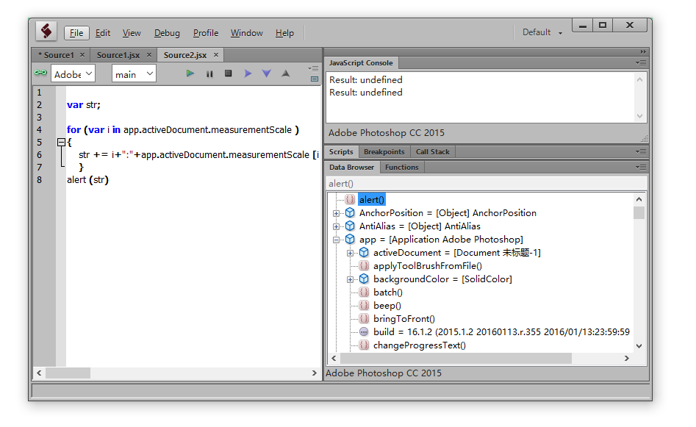Switch to the Scripts tab

pos(341,152)
